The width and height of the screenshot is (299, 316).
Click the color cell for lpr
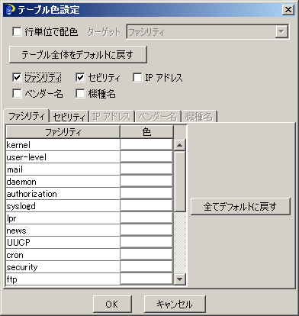[146, 218]
